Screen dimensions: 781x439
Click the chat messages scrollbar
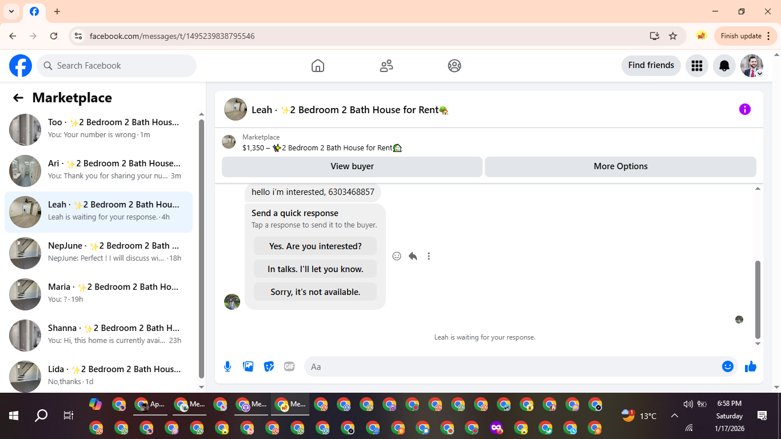tap(758, 300)
